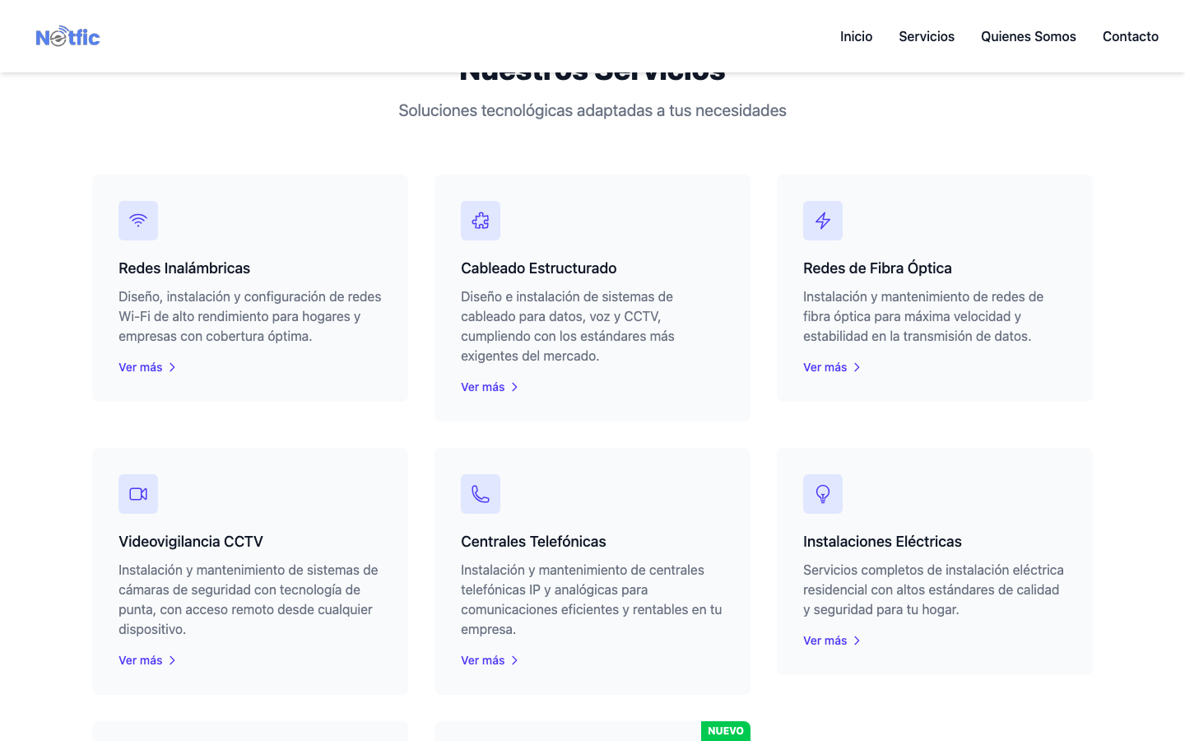The image size is (1185, 741).
Task: Open Ver más for Redes de Fibra Óptica
Action: 832,367
